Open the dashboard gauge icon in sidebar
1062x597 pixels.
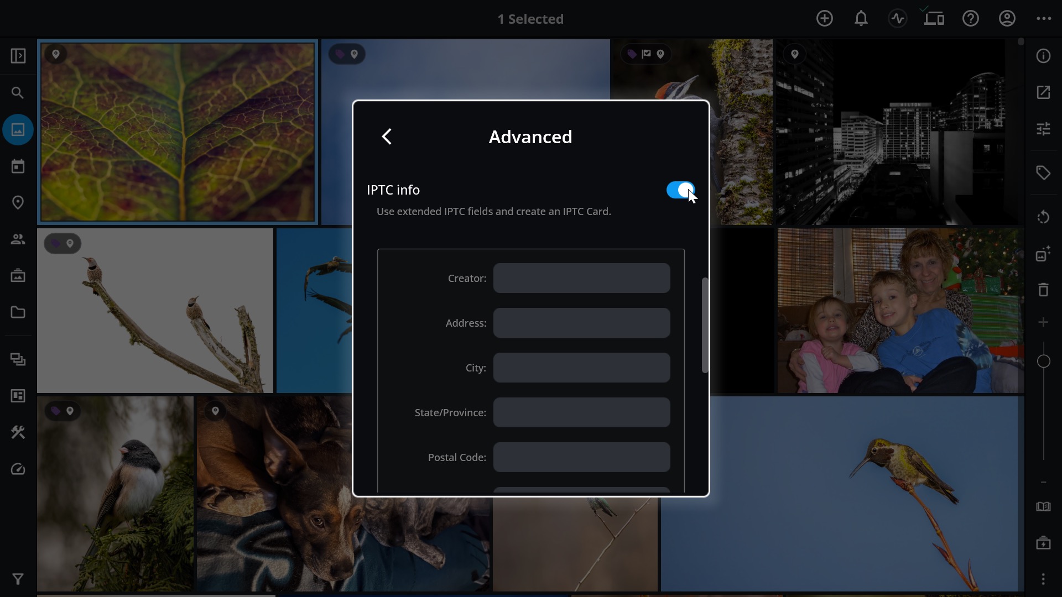point(18,469)
